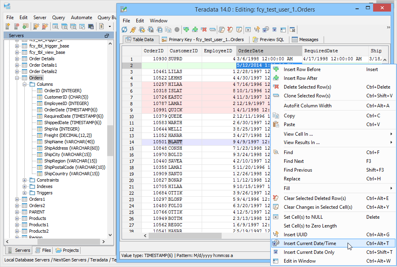397x267 pixels.
Task: Click the green-circle grid icon in main toolbar
Action: pos(26,26)
